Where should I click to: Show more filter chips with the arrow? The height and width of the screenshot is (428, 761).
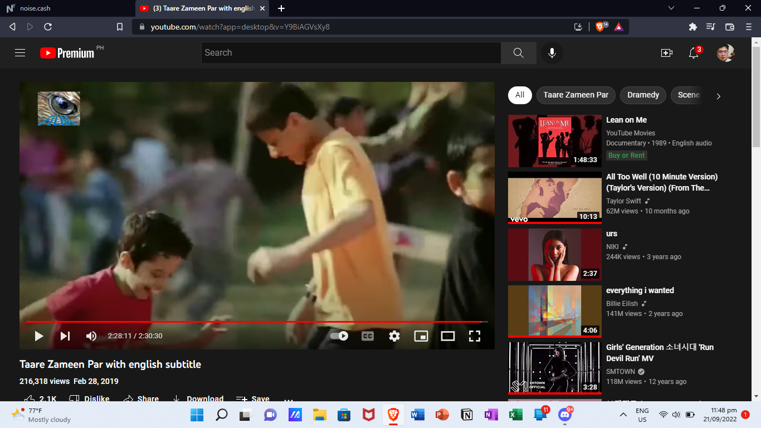pos(718,96)
